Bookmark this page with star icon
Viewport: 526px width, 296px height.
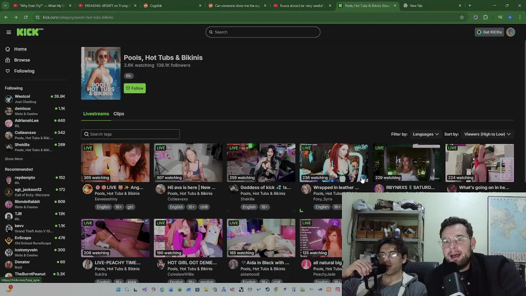pos(462,17)
